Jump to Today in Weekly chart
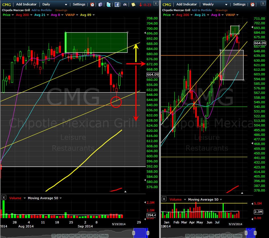Image resolution: width=269 pixels, height=238 pixels. pos(237,236)
